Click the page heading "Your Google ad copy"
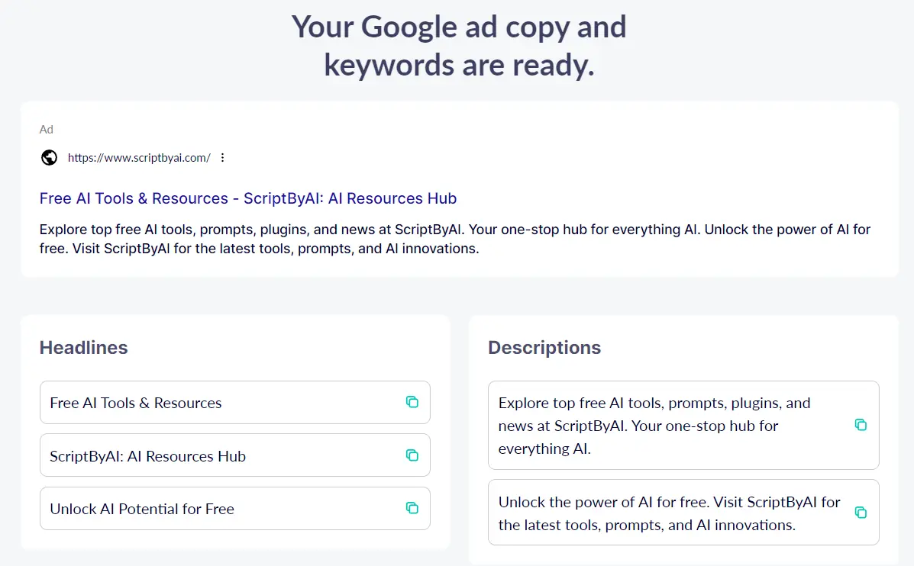Viewport: 914px width, 566px height. [459, 27]
